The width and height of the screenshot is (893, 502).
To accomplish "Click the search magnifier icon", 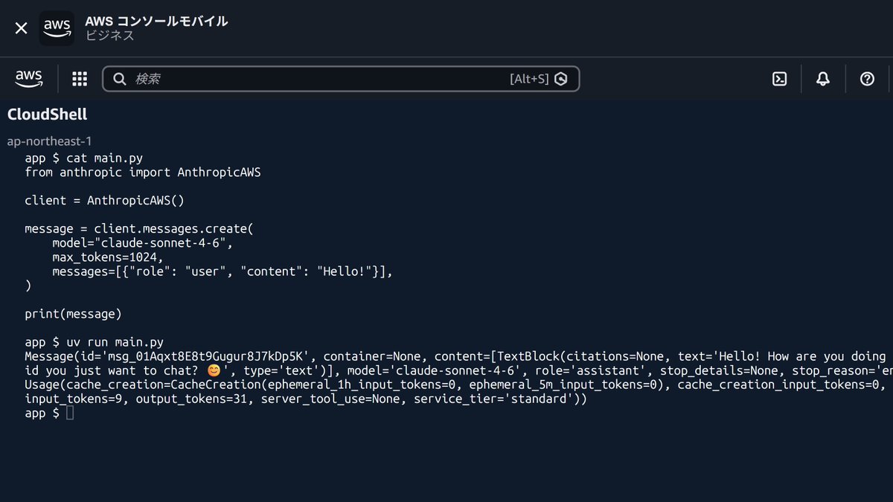I will point(119,79).
